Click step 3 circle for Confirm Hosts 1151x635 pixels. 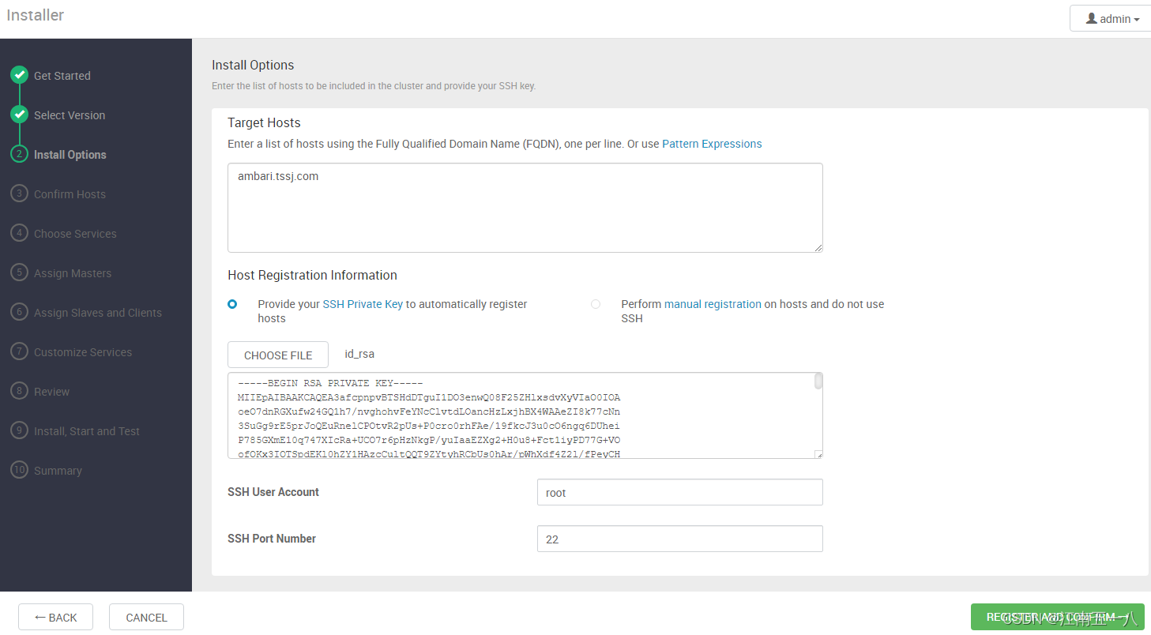[x=19, y=194]
